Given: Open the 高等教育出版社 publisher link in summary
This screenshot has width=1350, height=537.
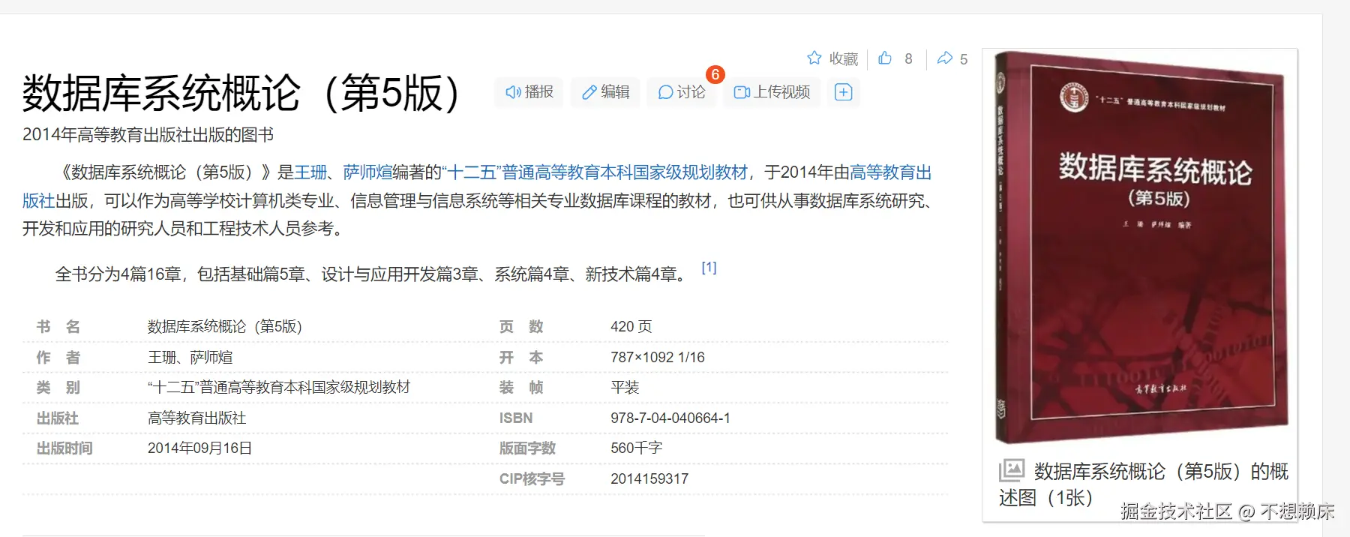Looking at the screenshot, I should (890, 172).
